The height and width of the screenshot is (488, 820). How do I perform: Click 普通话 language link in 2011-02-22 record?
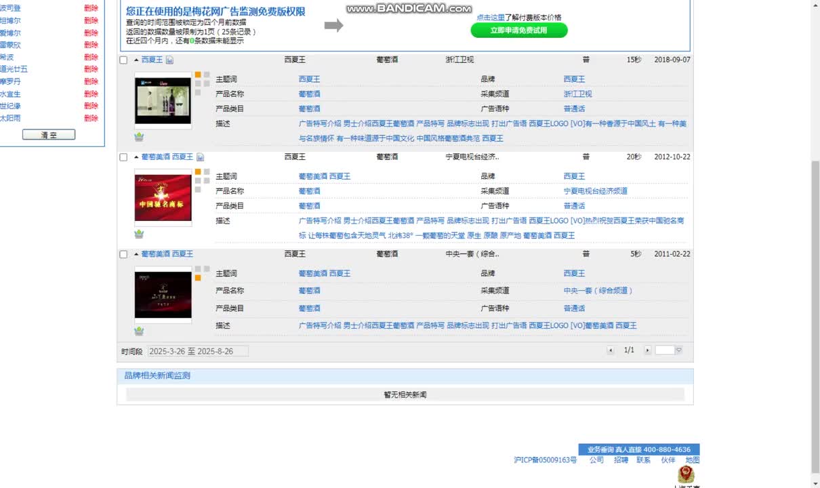pyautogui.click(x=574, y=308)
